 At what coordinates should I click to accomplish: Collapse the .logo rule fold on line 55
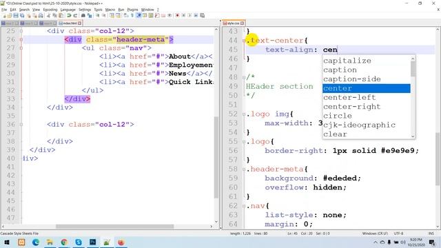244,142
